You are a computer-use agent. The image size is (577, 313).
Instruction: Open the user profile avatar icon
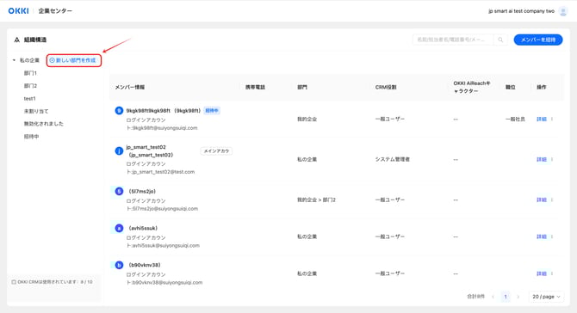pos(562,11)
